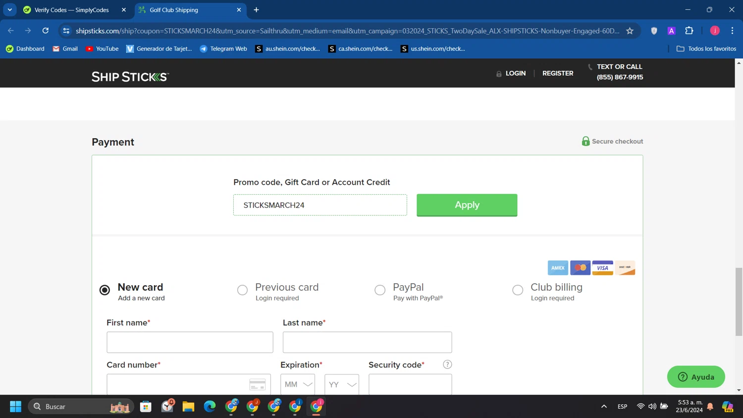Click the purple A extension icon
The width and height of the screenshot is (743, 418).
[671, 31]
